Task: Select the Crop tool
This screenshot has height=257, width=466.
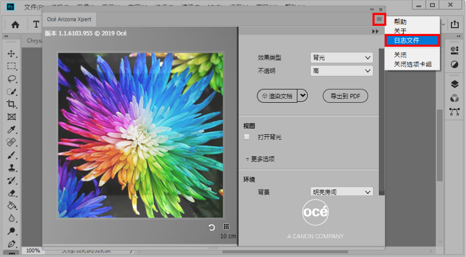Action: coord(12,104)
